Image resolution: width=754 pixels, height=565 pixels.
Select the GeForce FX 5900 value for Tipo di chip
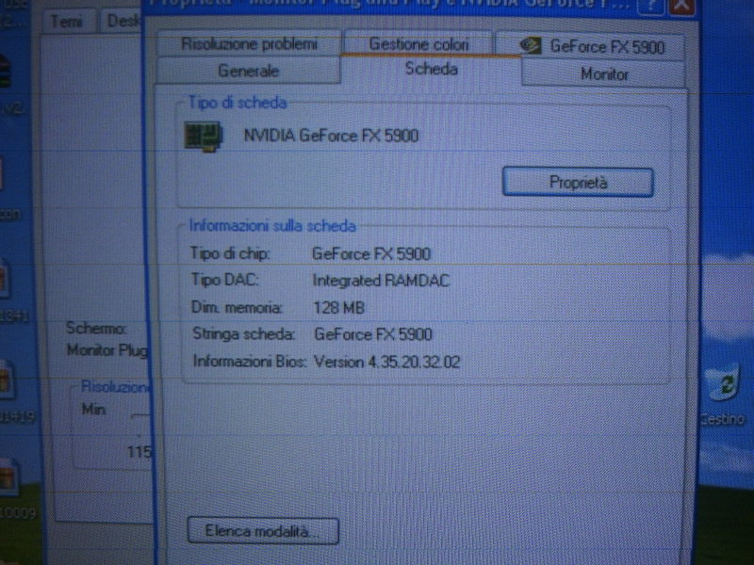coord(371,253)
